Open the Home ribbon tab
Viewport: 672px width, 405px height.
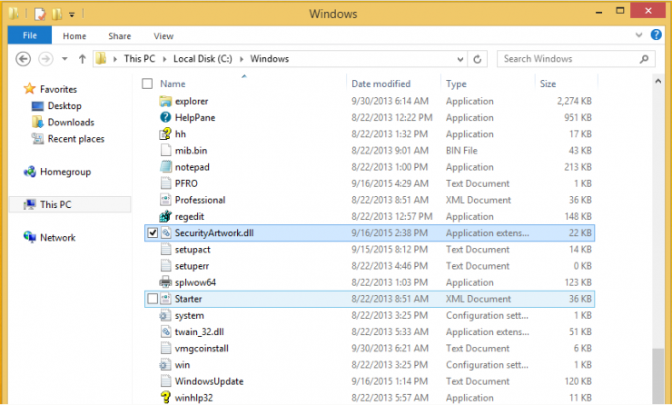(x=74, y=36)
